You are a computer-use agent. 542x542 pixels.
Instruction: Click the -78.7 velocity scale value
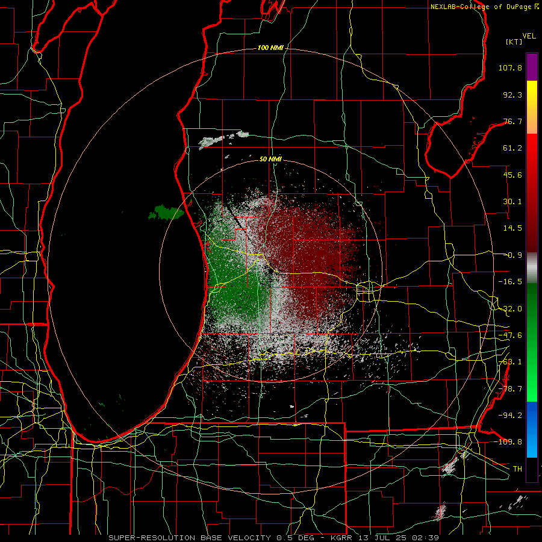click(510, 389)
